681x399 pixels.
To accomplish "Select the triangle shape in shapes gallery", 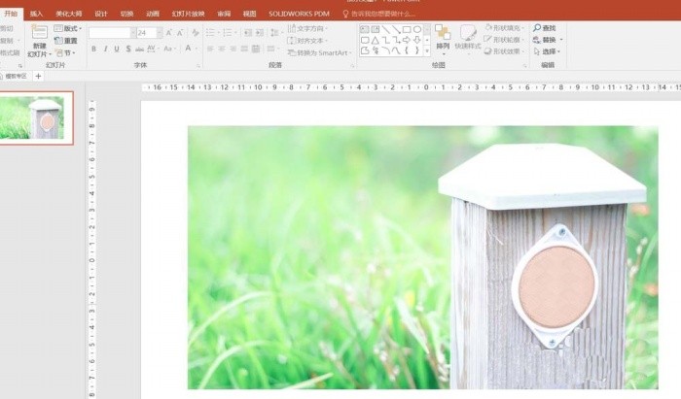I will click(376, 40).
